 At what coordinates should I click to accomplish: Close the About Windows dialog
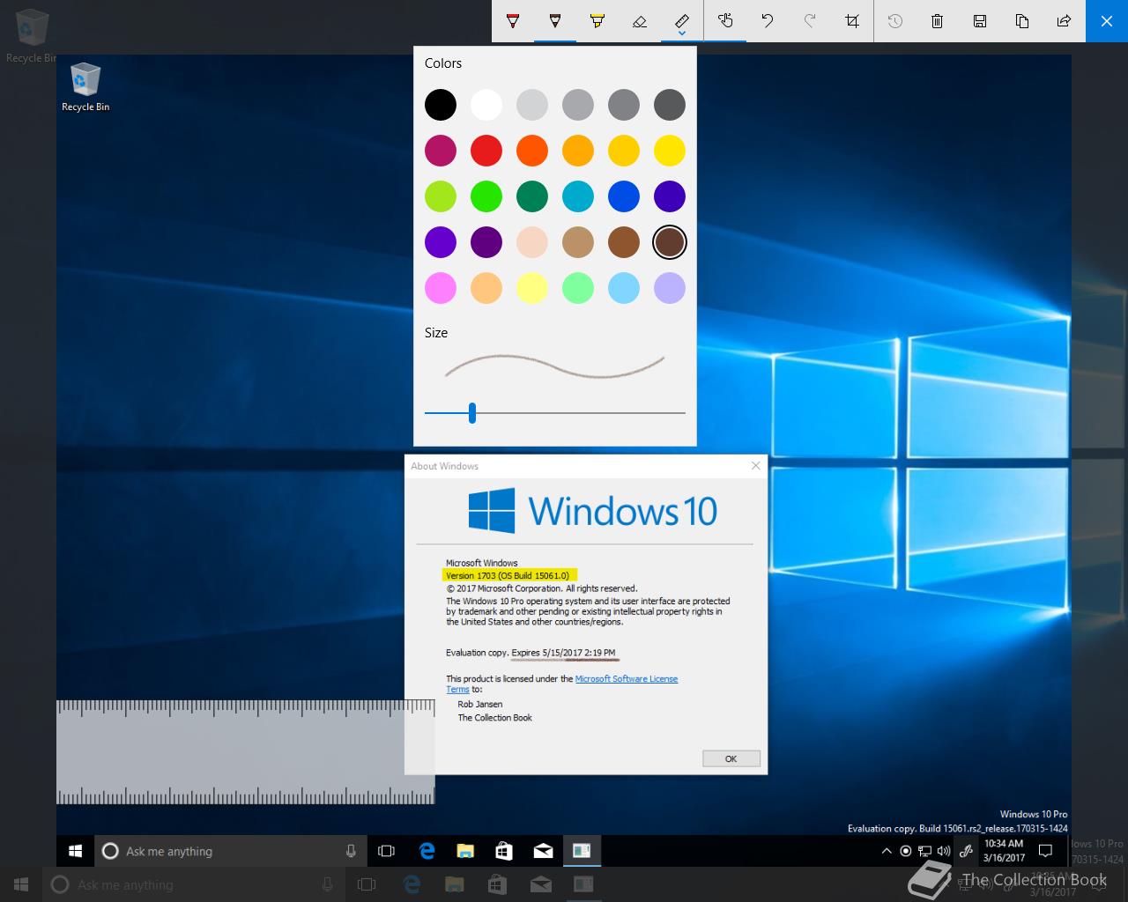coord(755,466)
